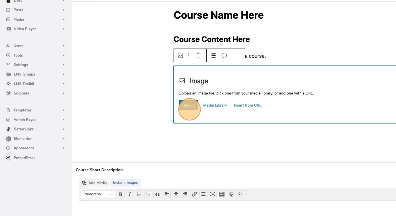Click the Course Short Description label
The image size is (396, 216).
99,170
